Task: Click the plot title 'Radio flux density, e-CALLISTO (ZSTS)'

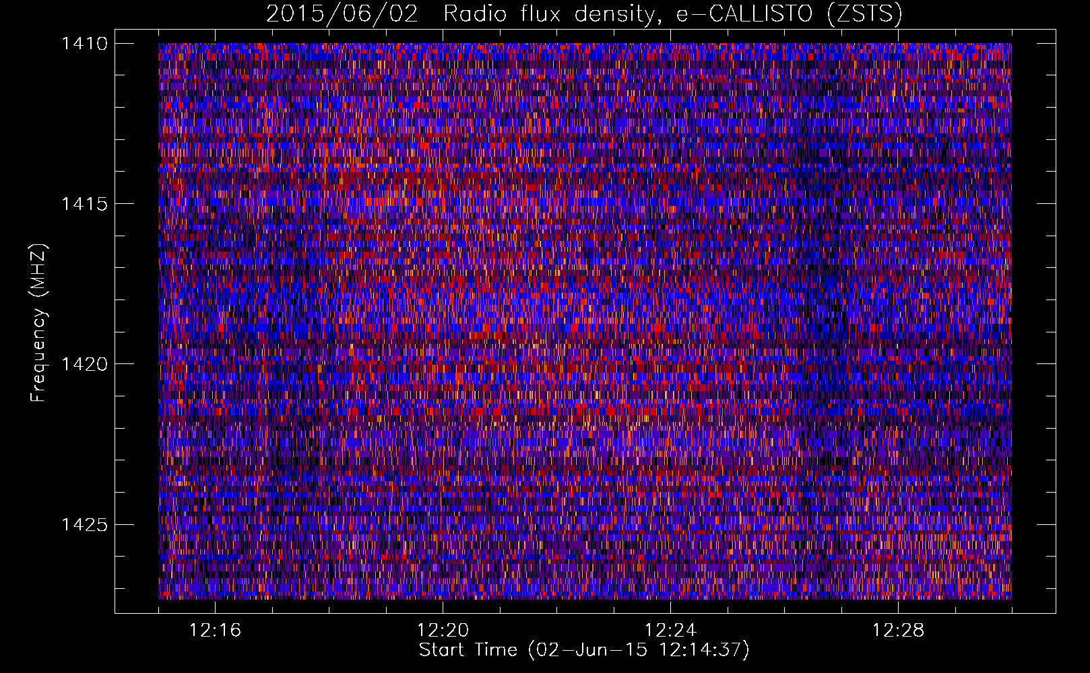Action: (x=673, y=13)
